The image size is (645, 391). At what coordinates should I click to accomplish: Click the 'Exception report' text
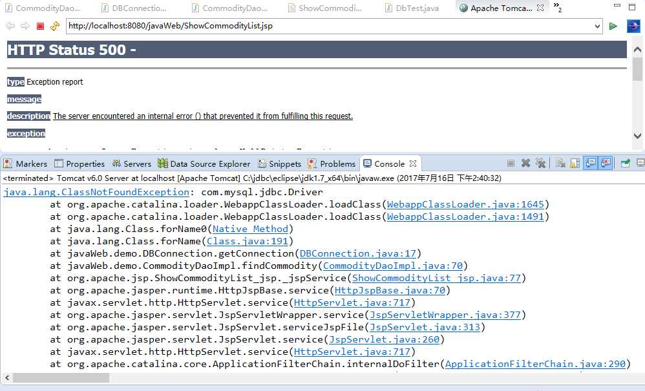click(x=55, y=82)
